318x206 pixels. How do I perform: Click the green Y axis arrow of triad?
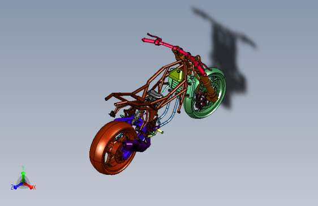(x=23, y=176)
